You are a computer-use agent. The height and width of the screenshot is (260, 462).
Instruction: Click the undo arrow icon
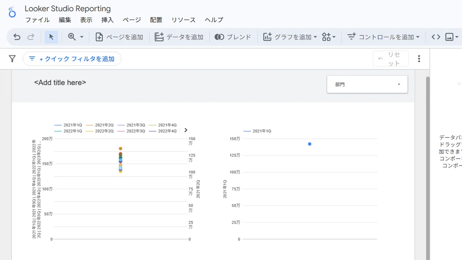tap(17, 37)
